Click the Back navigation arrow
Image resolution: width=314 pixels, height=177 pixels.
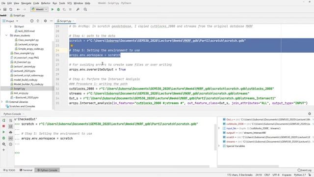click(x=18, y=9)
